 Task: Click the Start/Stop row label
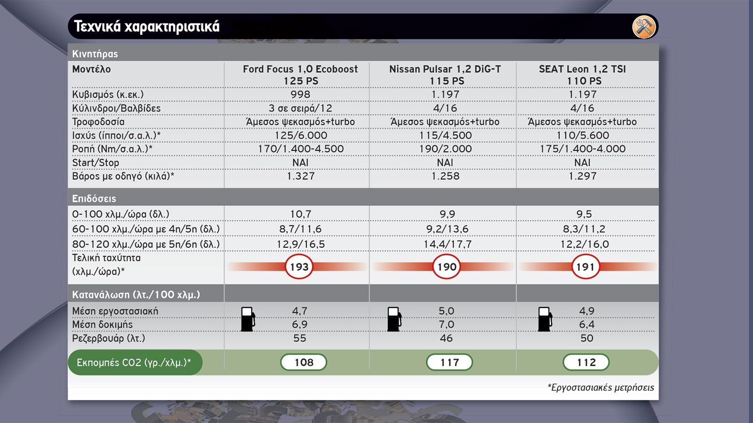(96, 163)
